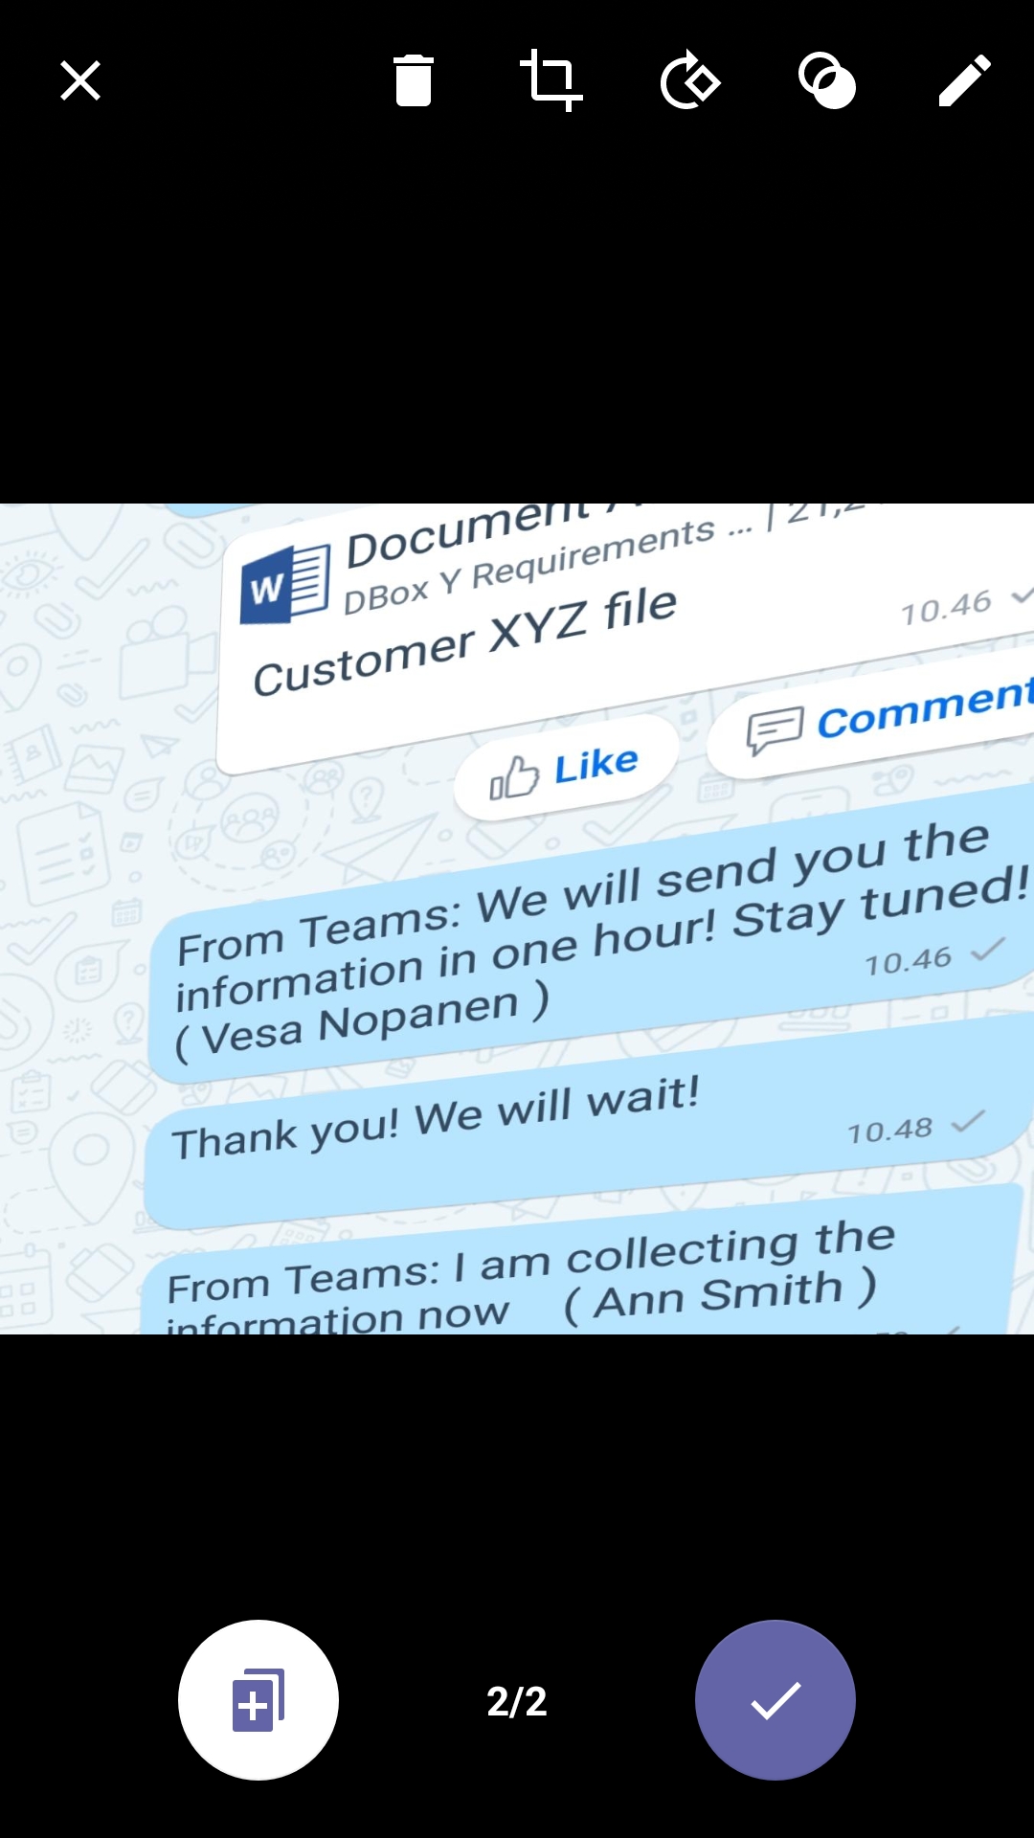Select the 'Customer XYZ file' caption text
This screenshot has width=1034, height=1838.
[x=465, y=641]
